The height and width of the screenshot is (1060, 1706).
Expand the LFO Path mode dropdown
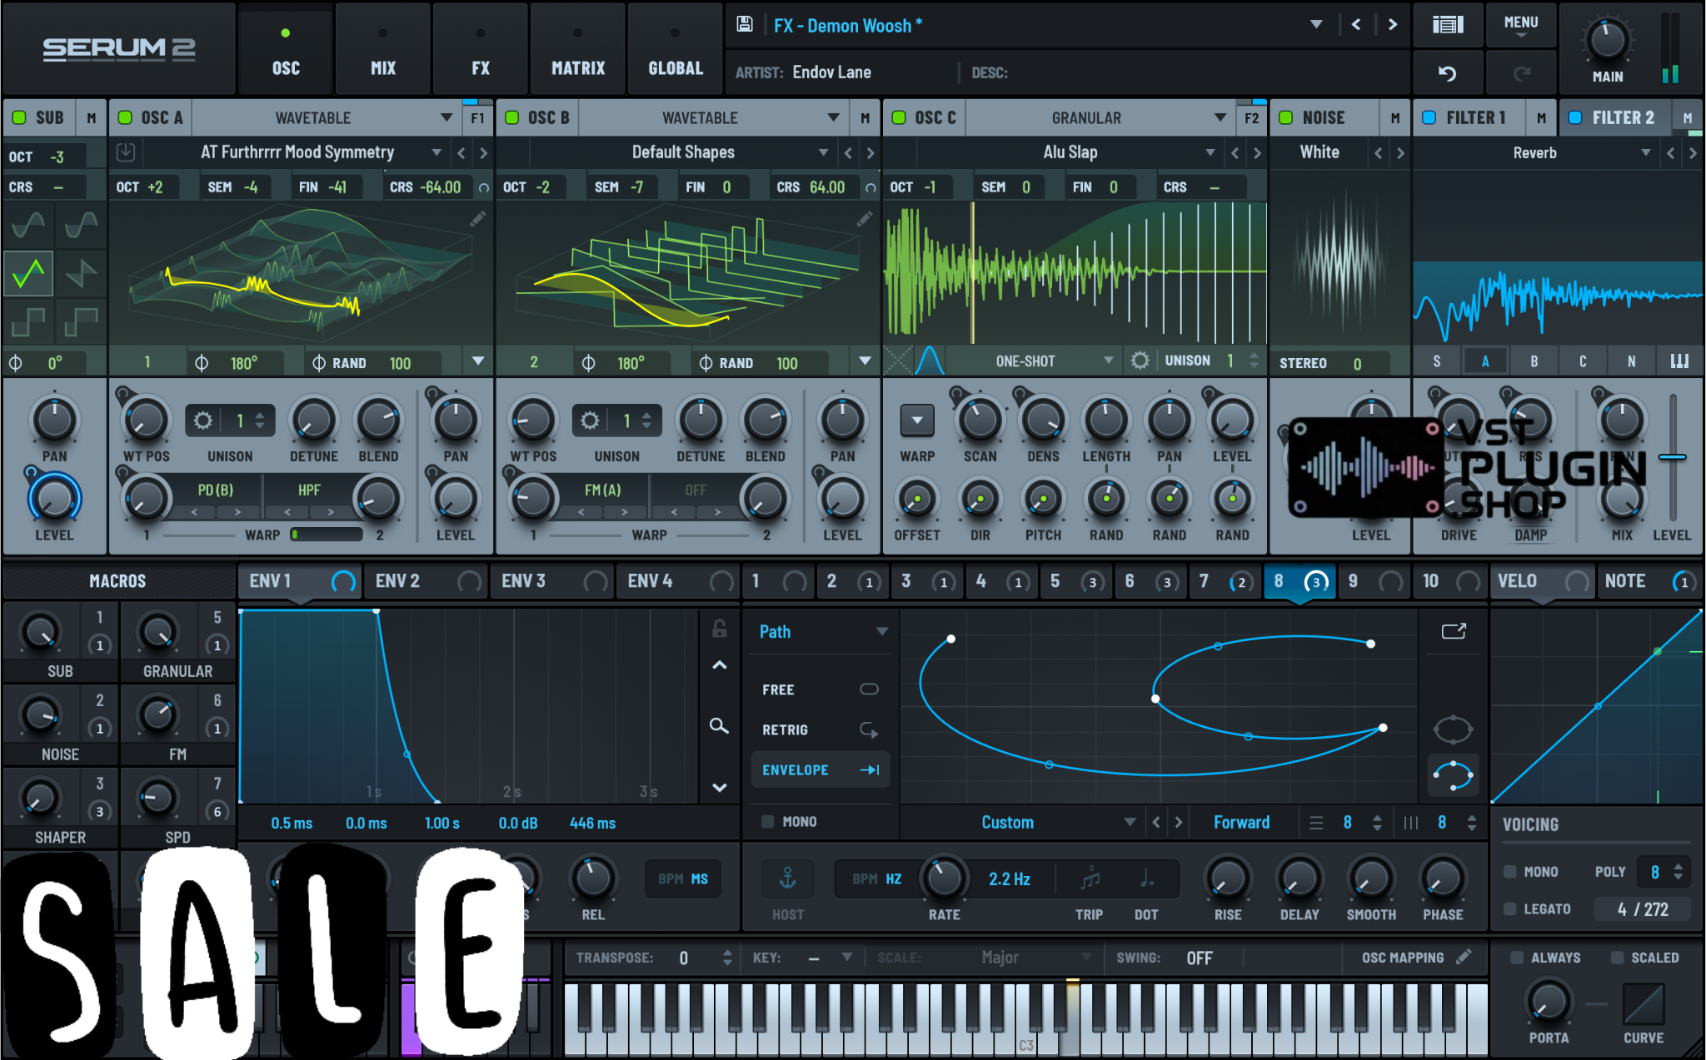(882, 632)
